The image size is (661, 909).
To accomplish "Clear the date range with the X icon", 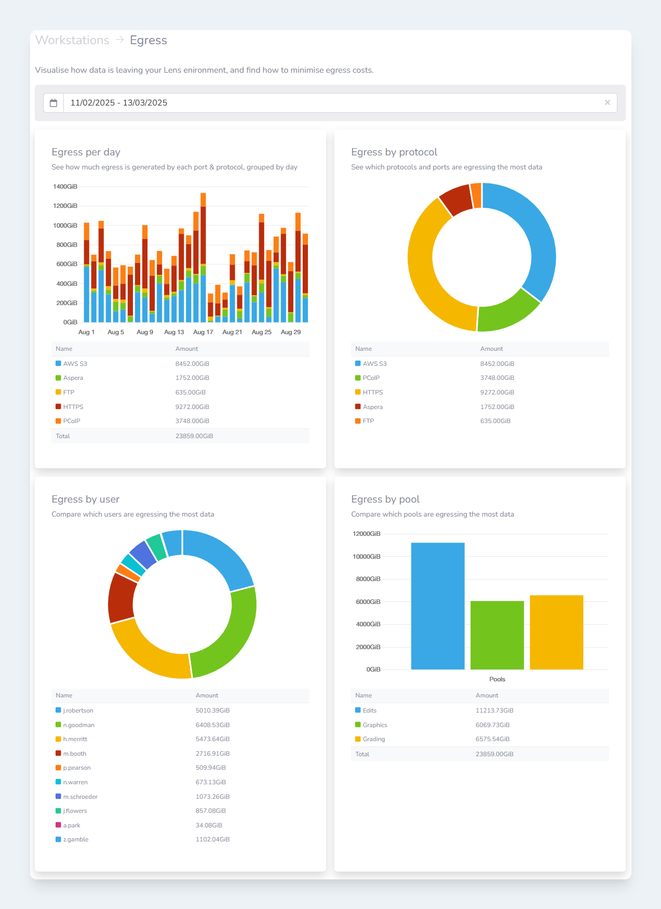I will [x=607, y=103].
